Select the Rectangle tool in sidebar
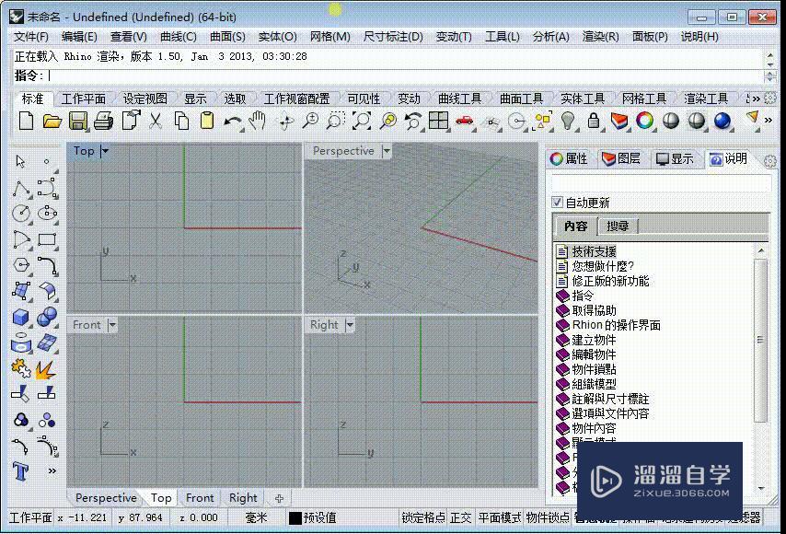 coord(47,239)
